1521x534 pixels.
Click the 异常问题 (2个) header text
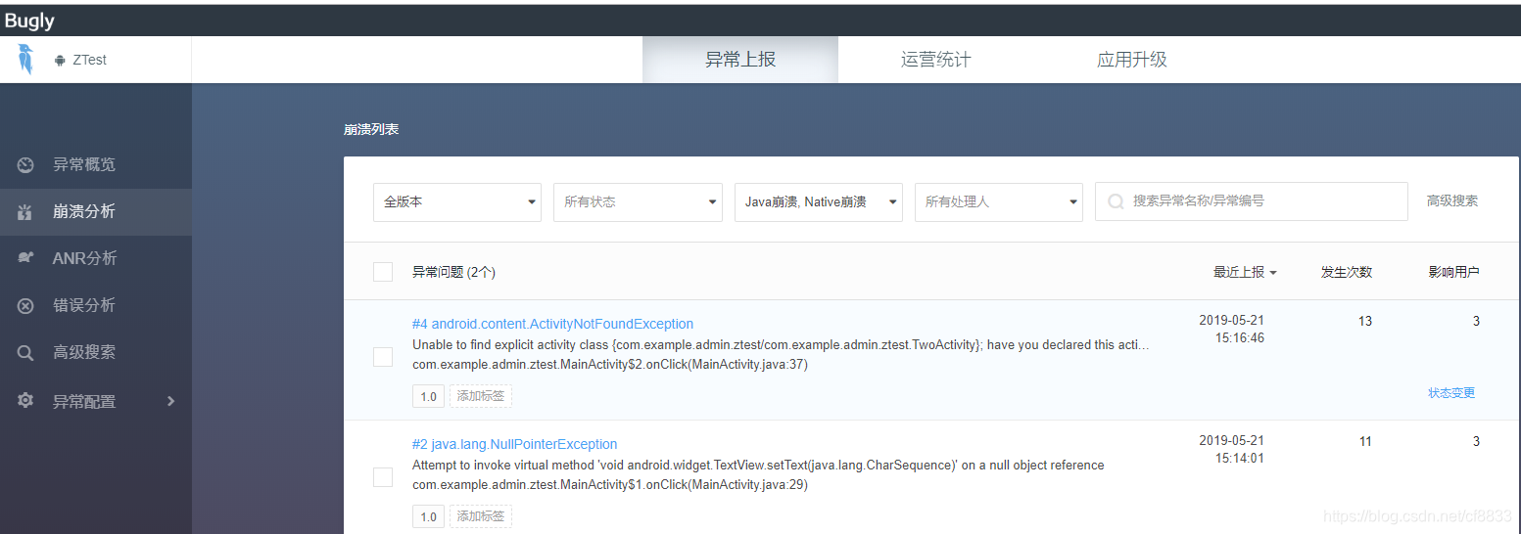(x=453, y=272)
